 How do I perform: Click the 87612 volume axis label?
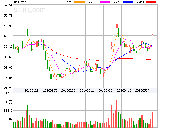pyautogui.click(x=8, y=111)
